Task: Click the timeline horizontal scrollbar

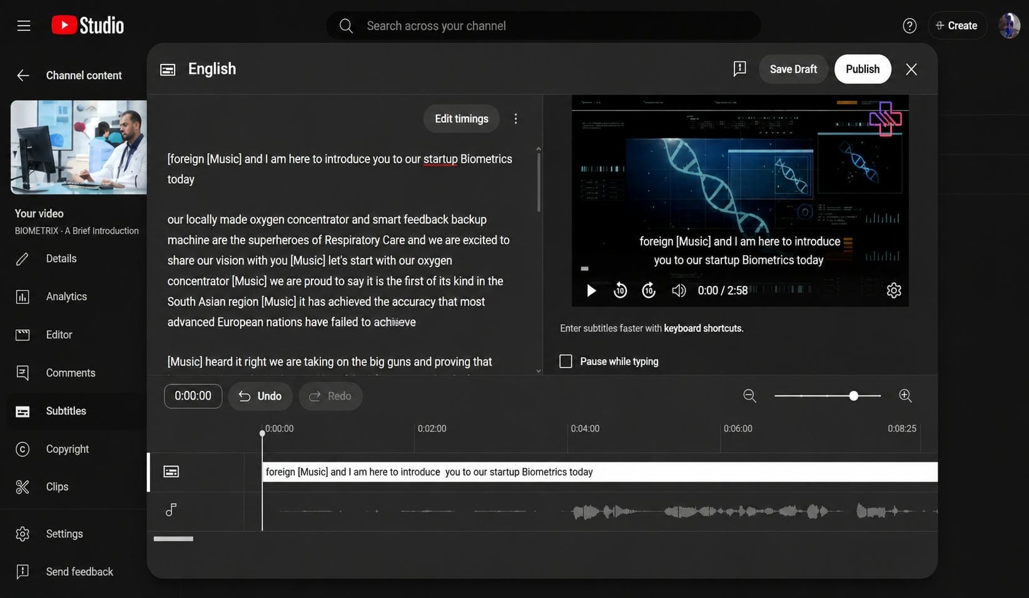Action: coord(173,539)
